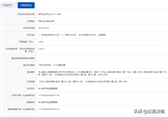The height and width of the screenshot is (117, 168).
Task: Click the confiscated amount 0.4235
Action: click(x=41, y=49)
